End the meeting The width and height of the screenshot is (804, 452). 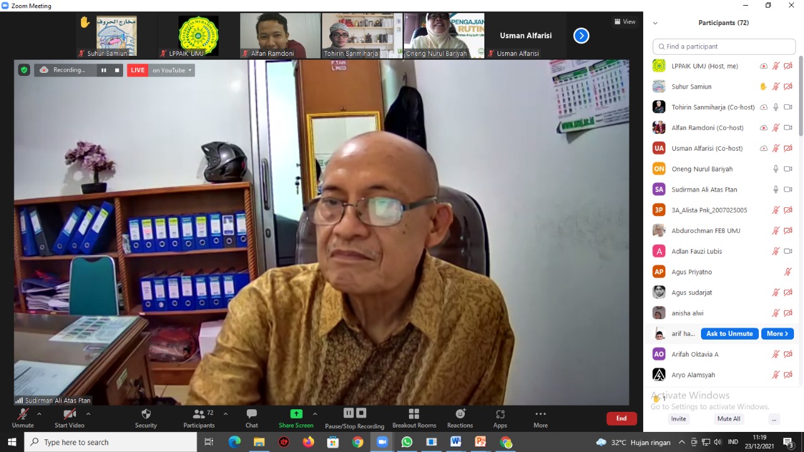coord(621,418)
